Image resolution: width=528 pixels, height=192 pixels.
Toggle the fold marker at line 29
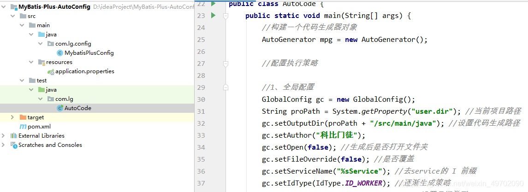(x=226, y=87)
